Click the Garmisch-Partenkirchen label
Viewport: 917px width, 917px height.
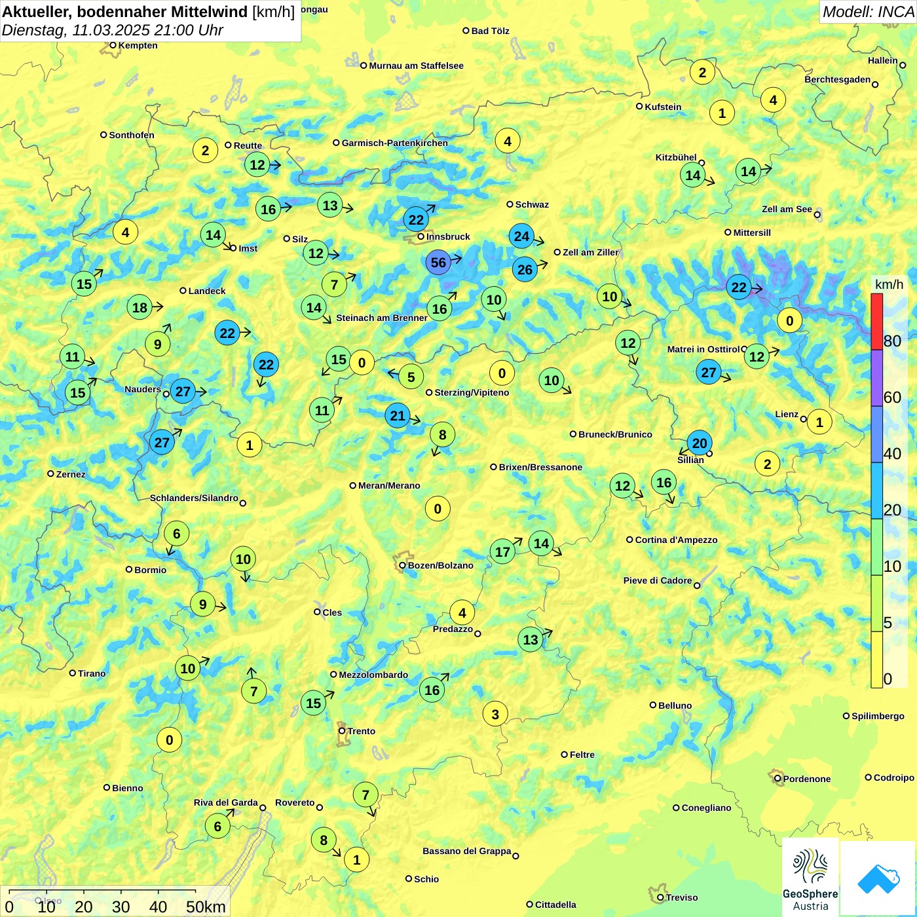395,143
